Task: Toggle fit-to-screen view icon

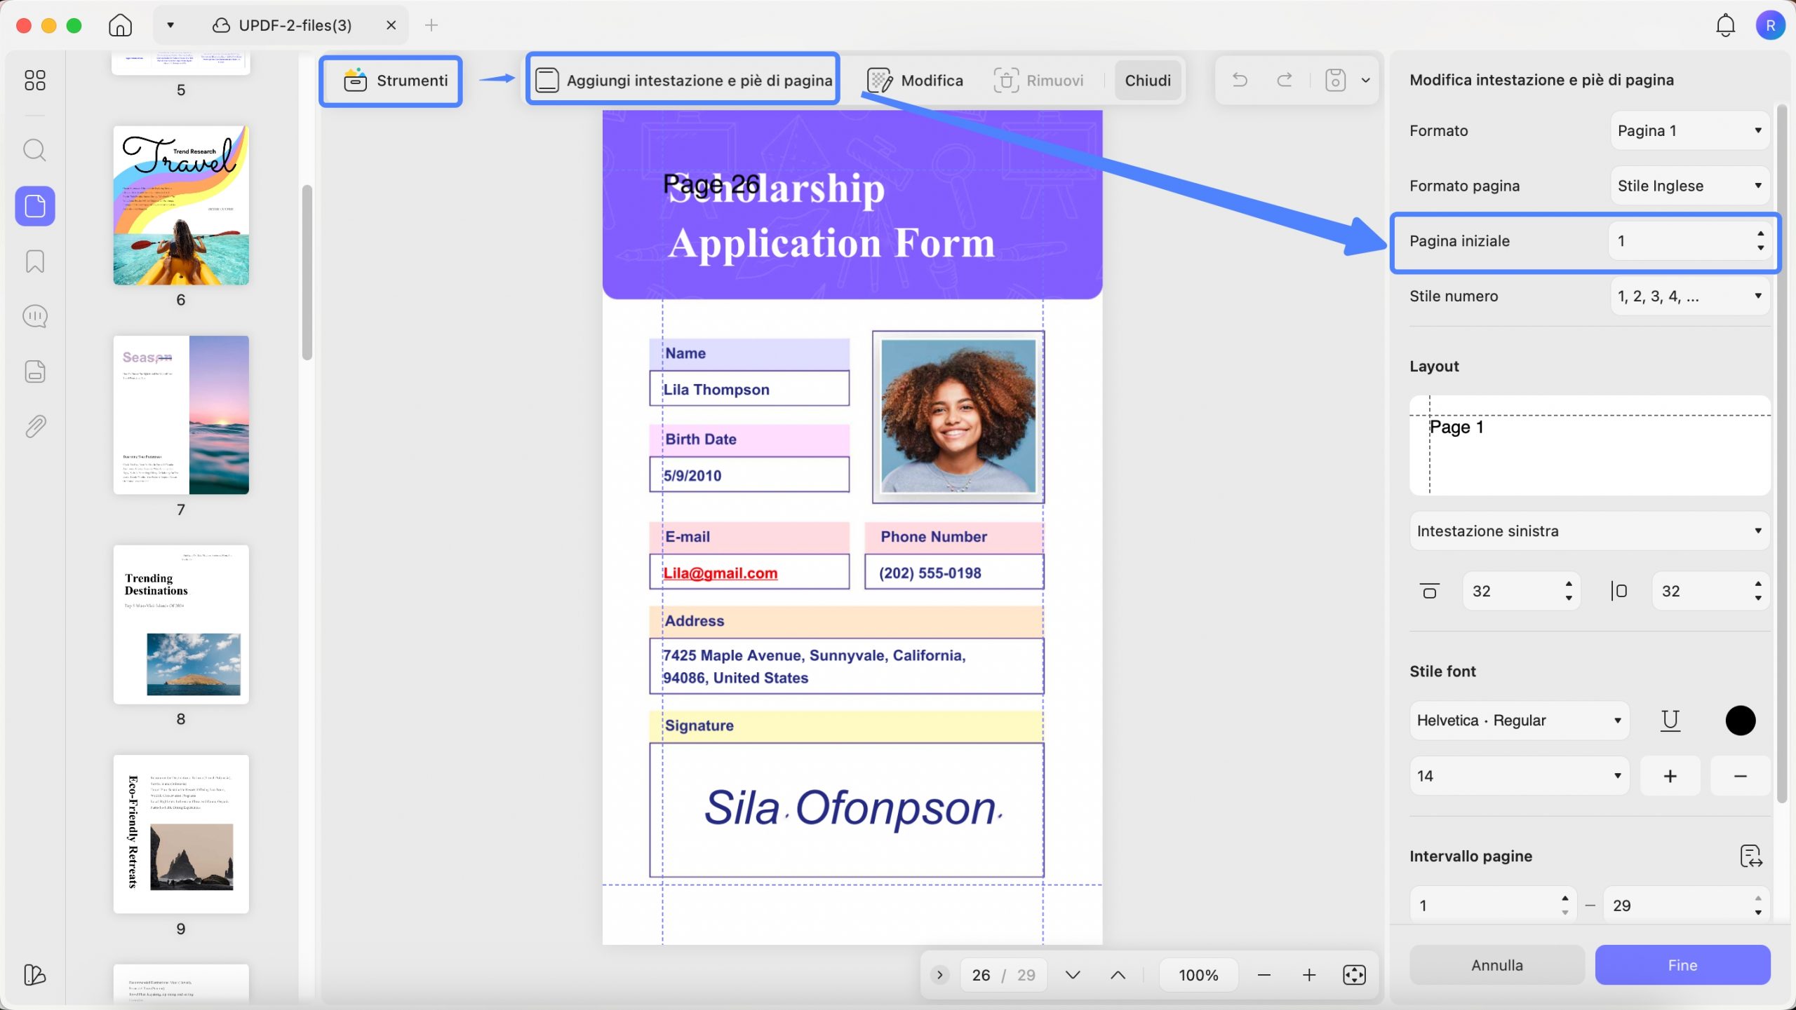Action: click(1354, 975)
